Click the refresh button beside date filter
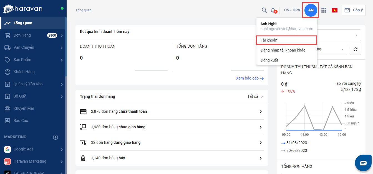The image size is (373, 174). point(355,49)
